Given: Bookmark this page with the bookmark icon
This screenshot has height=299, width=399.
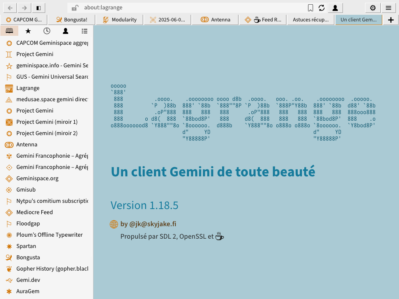Looking at the screenshot, I should (x=310, y=8).
